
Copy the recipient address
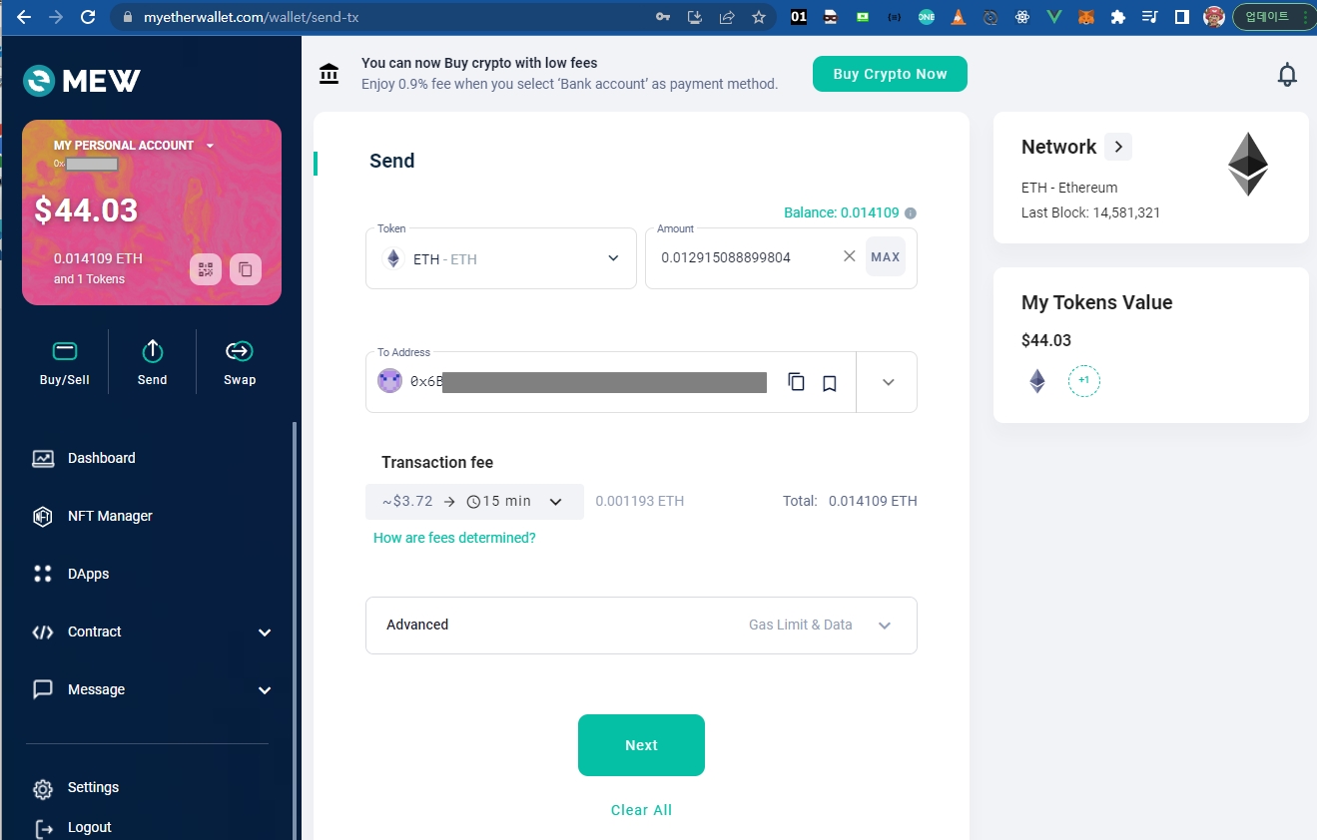[x=796, y=382]
